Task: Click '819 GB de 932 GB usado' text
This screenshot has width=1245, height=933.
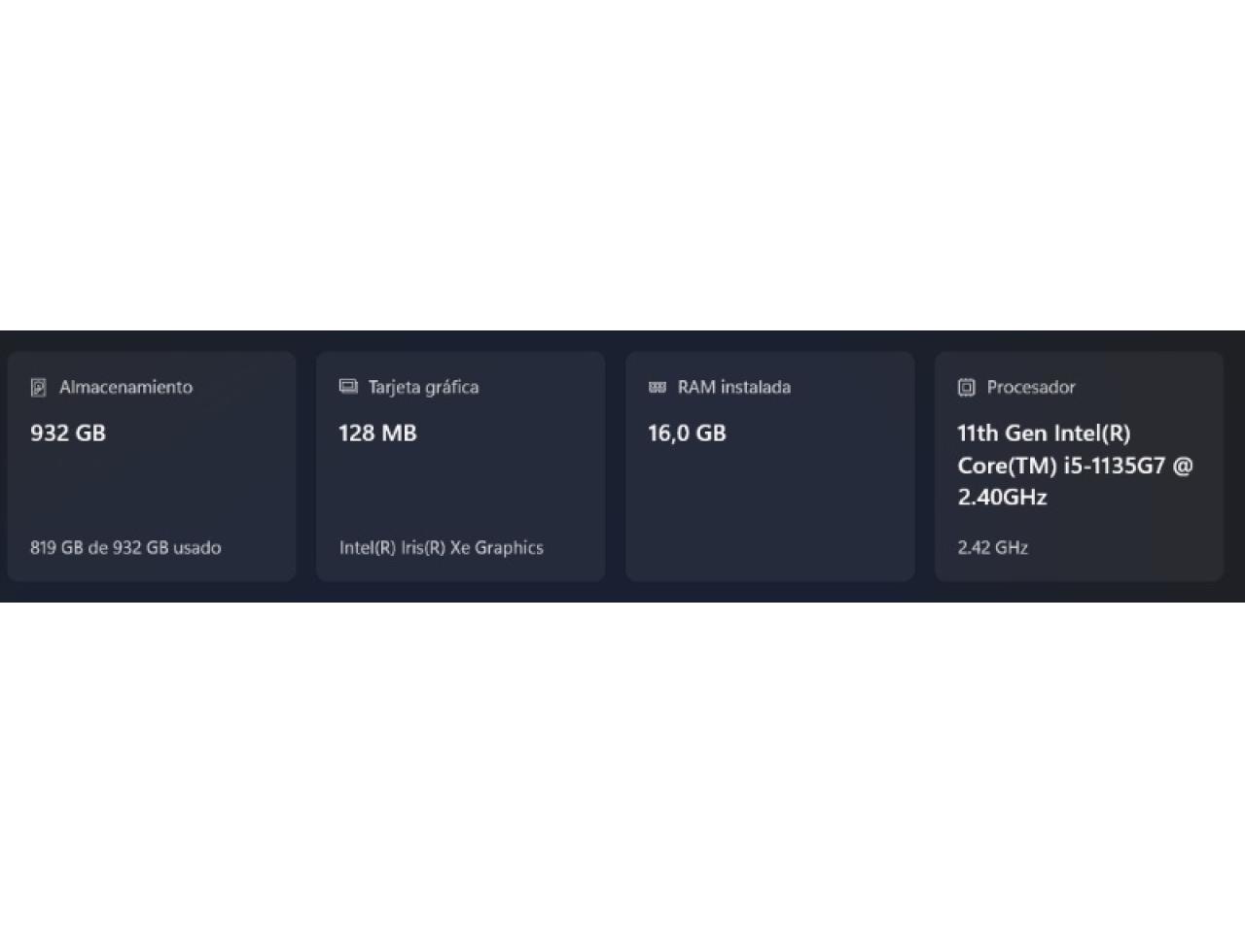Action: (125, 547)
